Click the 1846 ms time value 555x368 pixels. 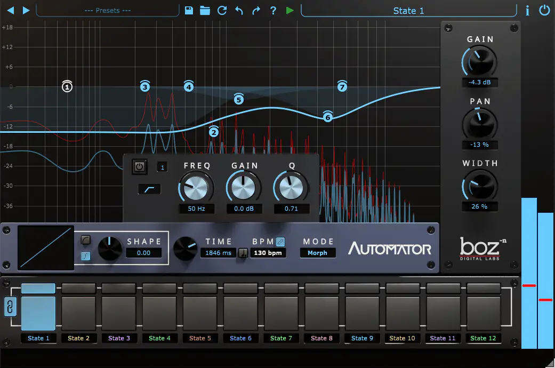(218, 253)
